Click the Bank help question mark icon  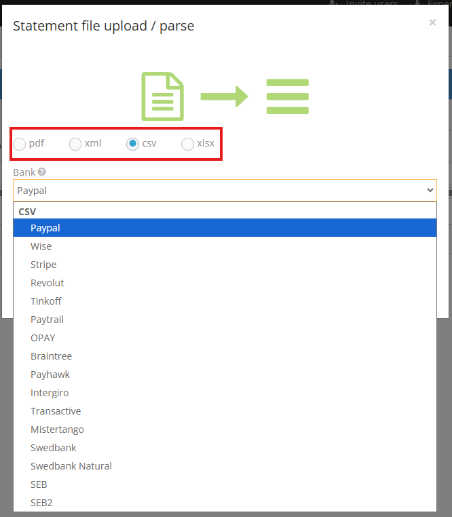(41, 172)
